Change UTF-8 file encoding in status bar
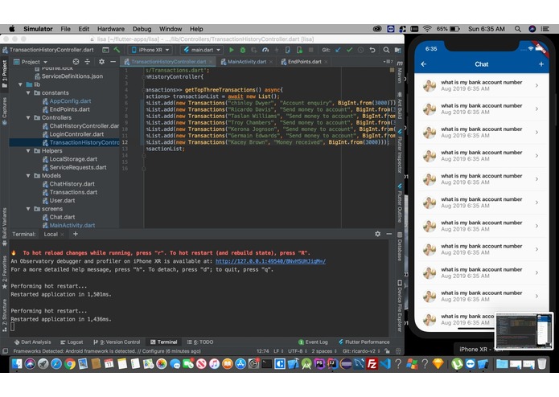This screenshot has width=559, height=397. pyautogui.click(x=298, y=351)
